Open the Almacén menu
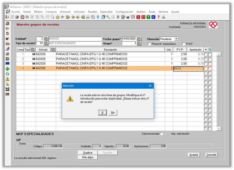This screenshot has width=234, height=170. click(x=65, y=12)
